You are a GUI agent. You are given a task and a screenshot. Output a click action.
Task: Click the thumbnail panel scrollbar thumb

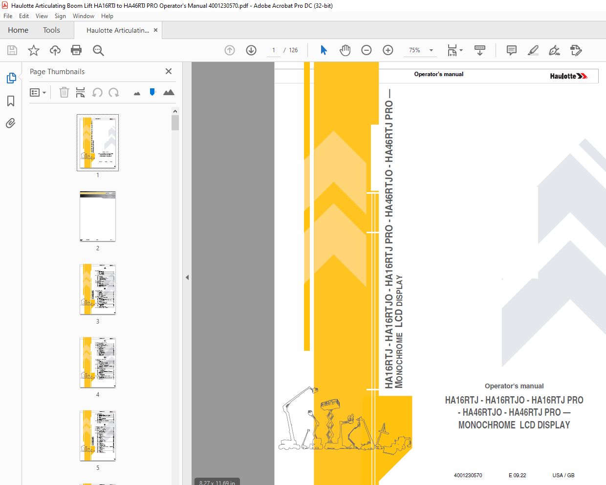[x=175, y=123]
